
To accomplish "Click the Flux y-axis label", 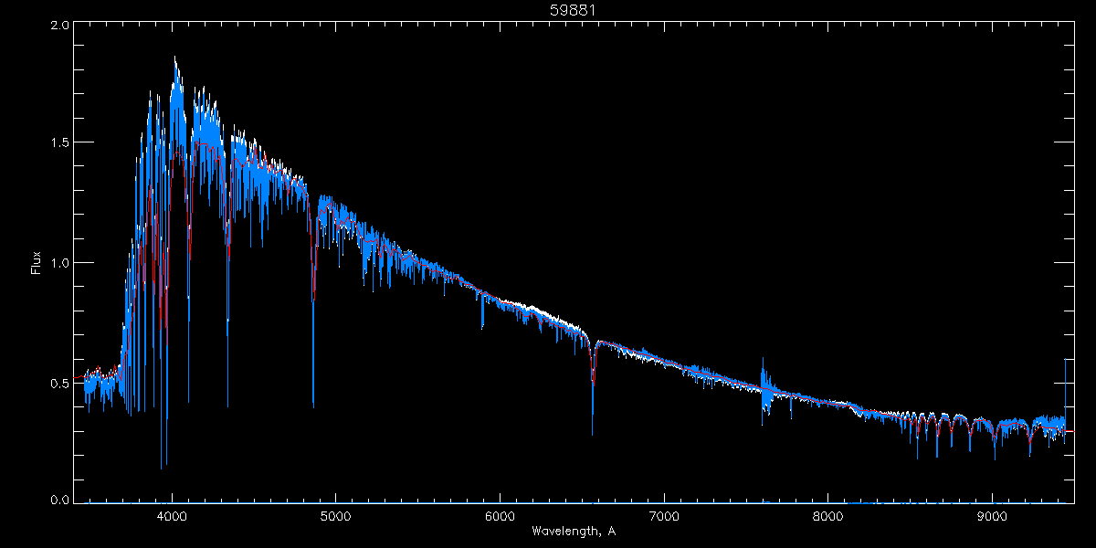I will (37, 262).
